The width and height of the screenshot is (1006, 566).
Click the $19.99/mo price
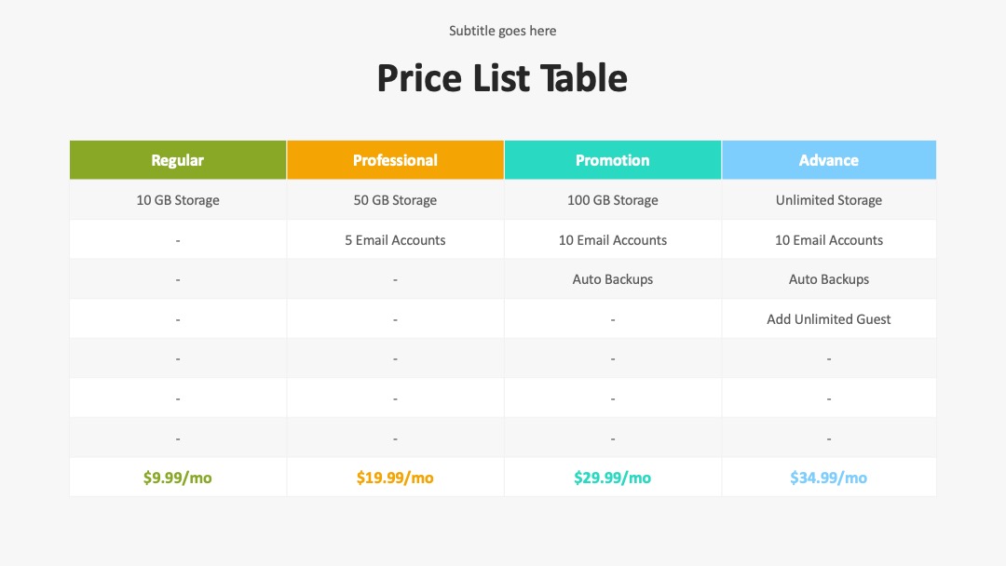click(395, 478)
